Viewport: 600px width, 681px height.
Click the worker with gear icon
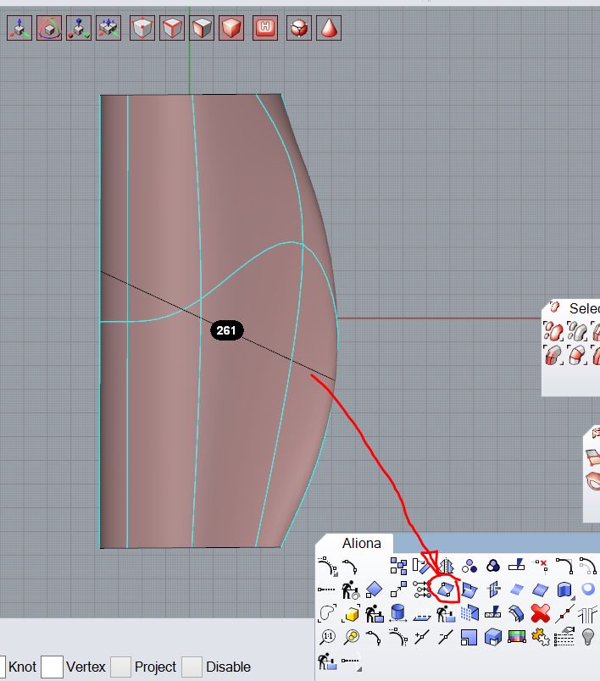pyautogui.click(x=350, y=590)
